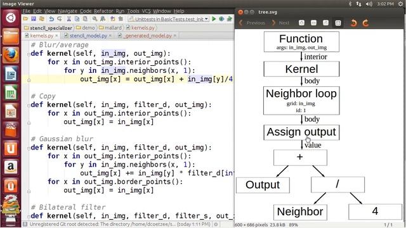Open the View menu
Screen dimensions: 406x228
(x=49, y=11)
